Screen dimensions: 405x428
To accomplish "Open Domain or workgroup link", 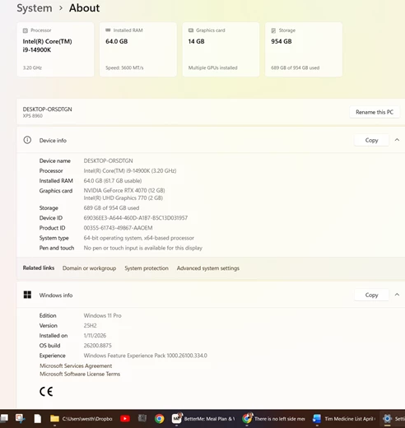I will [x=89, y=268].
